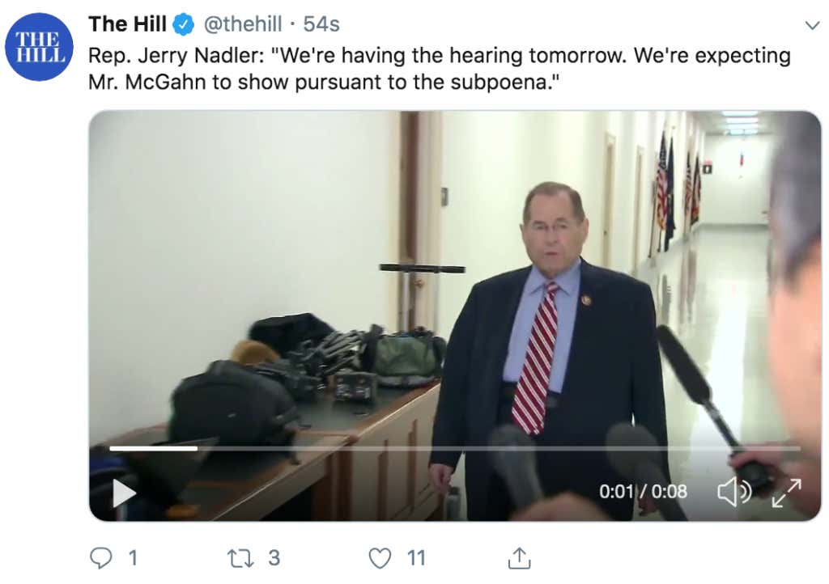Image resolution: width=829 pixels, height=584 pixels.
Task: Click The Hill profile avatar logo
Action: coord(39,47)
